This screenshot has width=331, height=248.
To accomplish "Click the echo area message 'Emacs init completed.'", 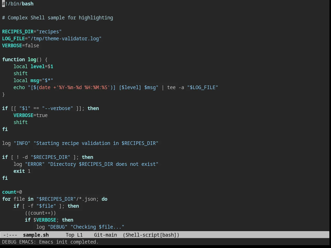I will pos(69,242).
